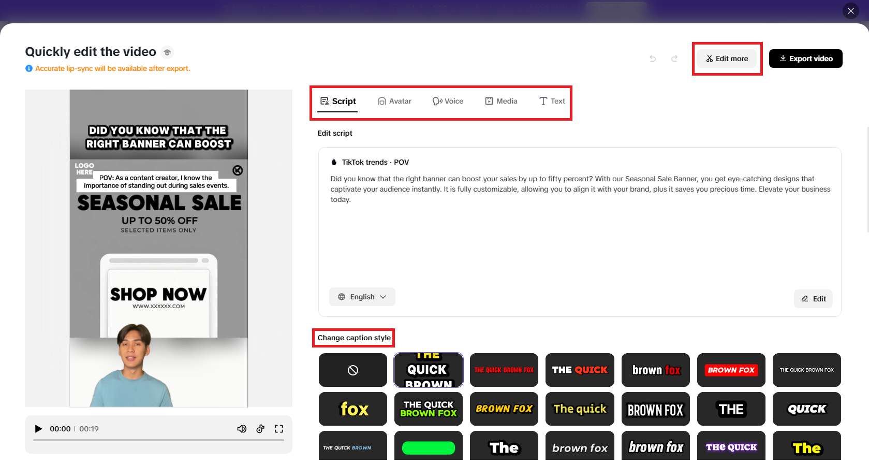Switch to the Text tab
Viewport: 869px width, 464px height.
pyautogui.click(x=552, y=101)
